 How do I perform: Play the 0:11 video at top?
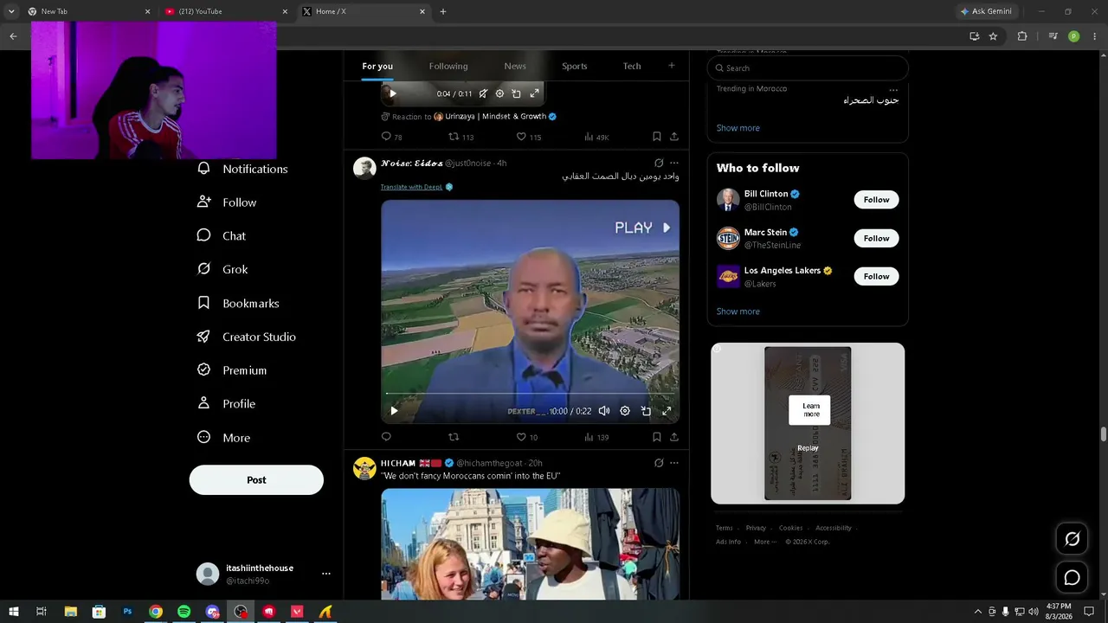tap(392, 93)
